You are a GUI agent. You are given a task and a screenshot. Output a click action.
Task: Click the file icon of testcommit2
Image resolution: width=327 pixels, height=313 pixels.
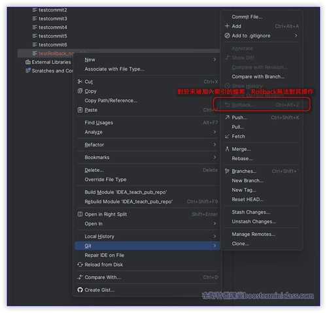[35, 10]
